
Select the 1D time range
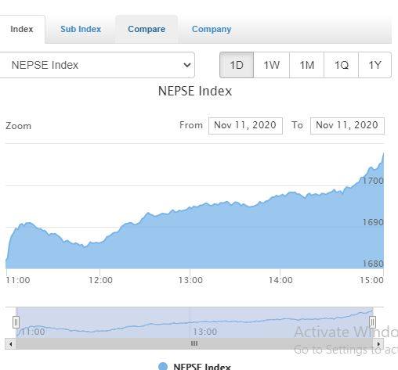(x=237, y=65)
